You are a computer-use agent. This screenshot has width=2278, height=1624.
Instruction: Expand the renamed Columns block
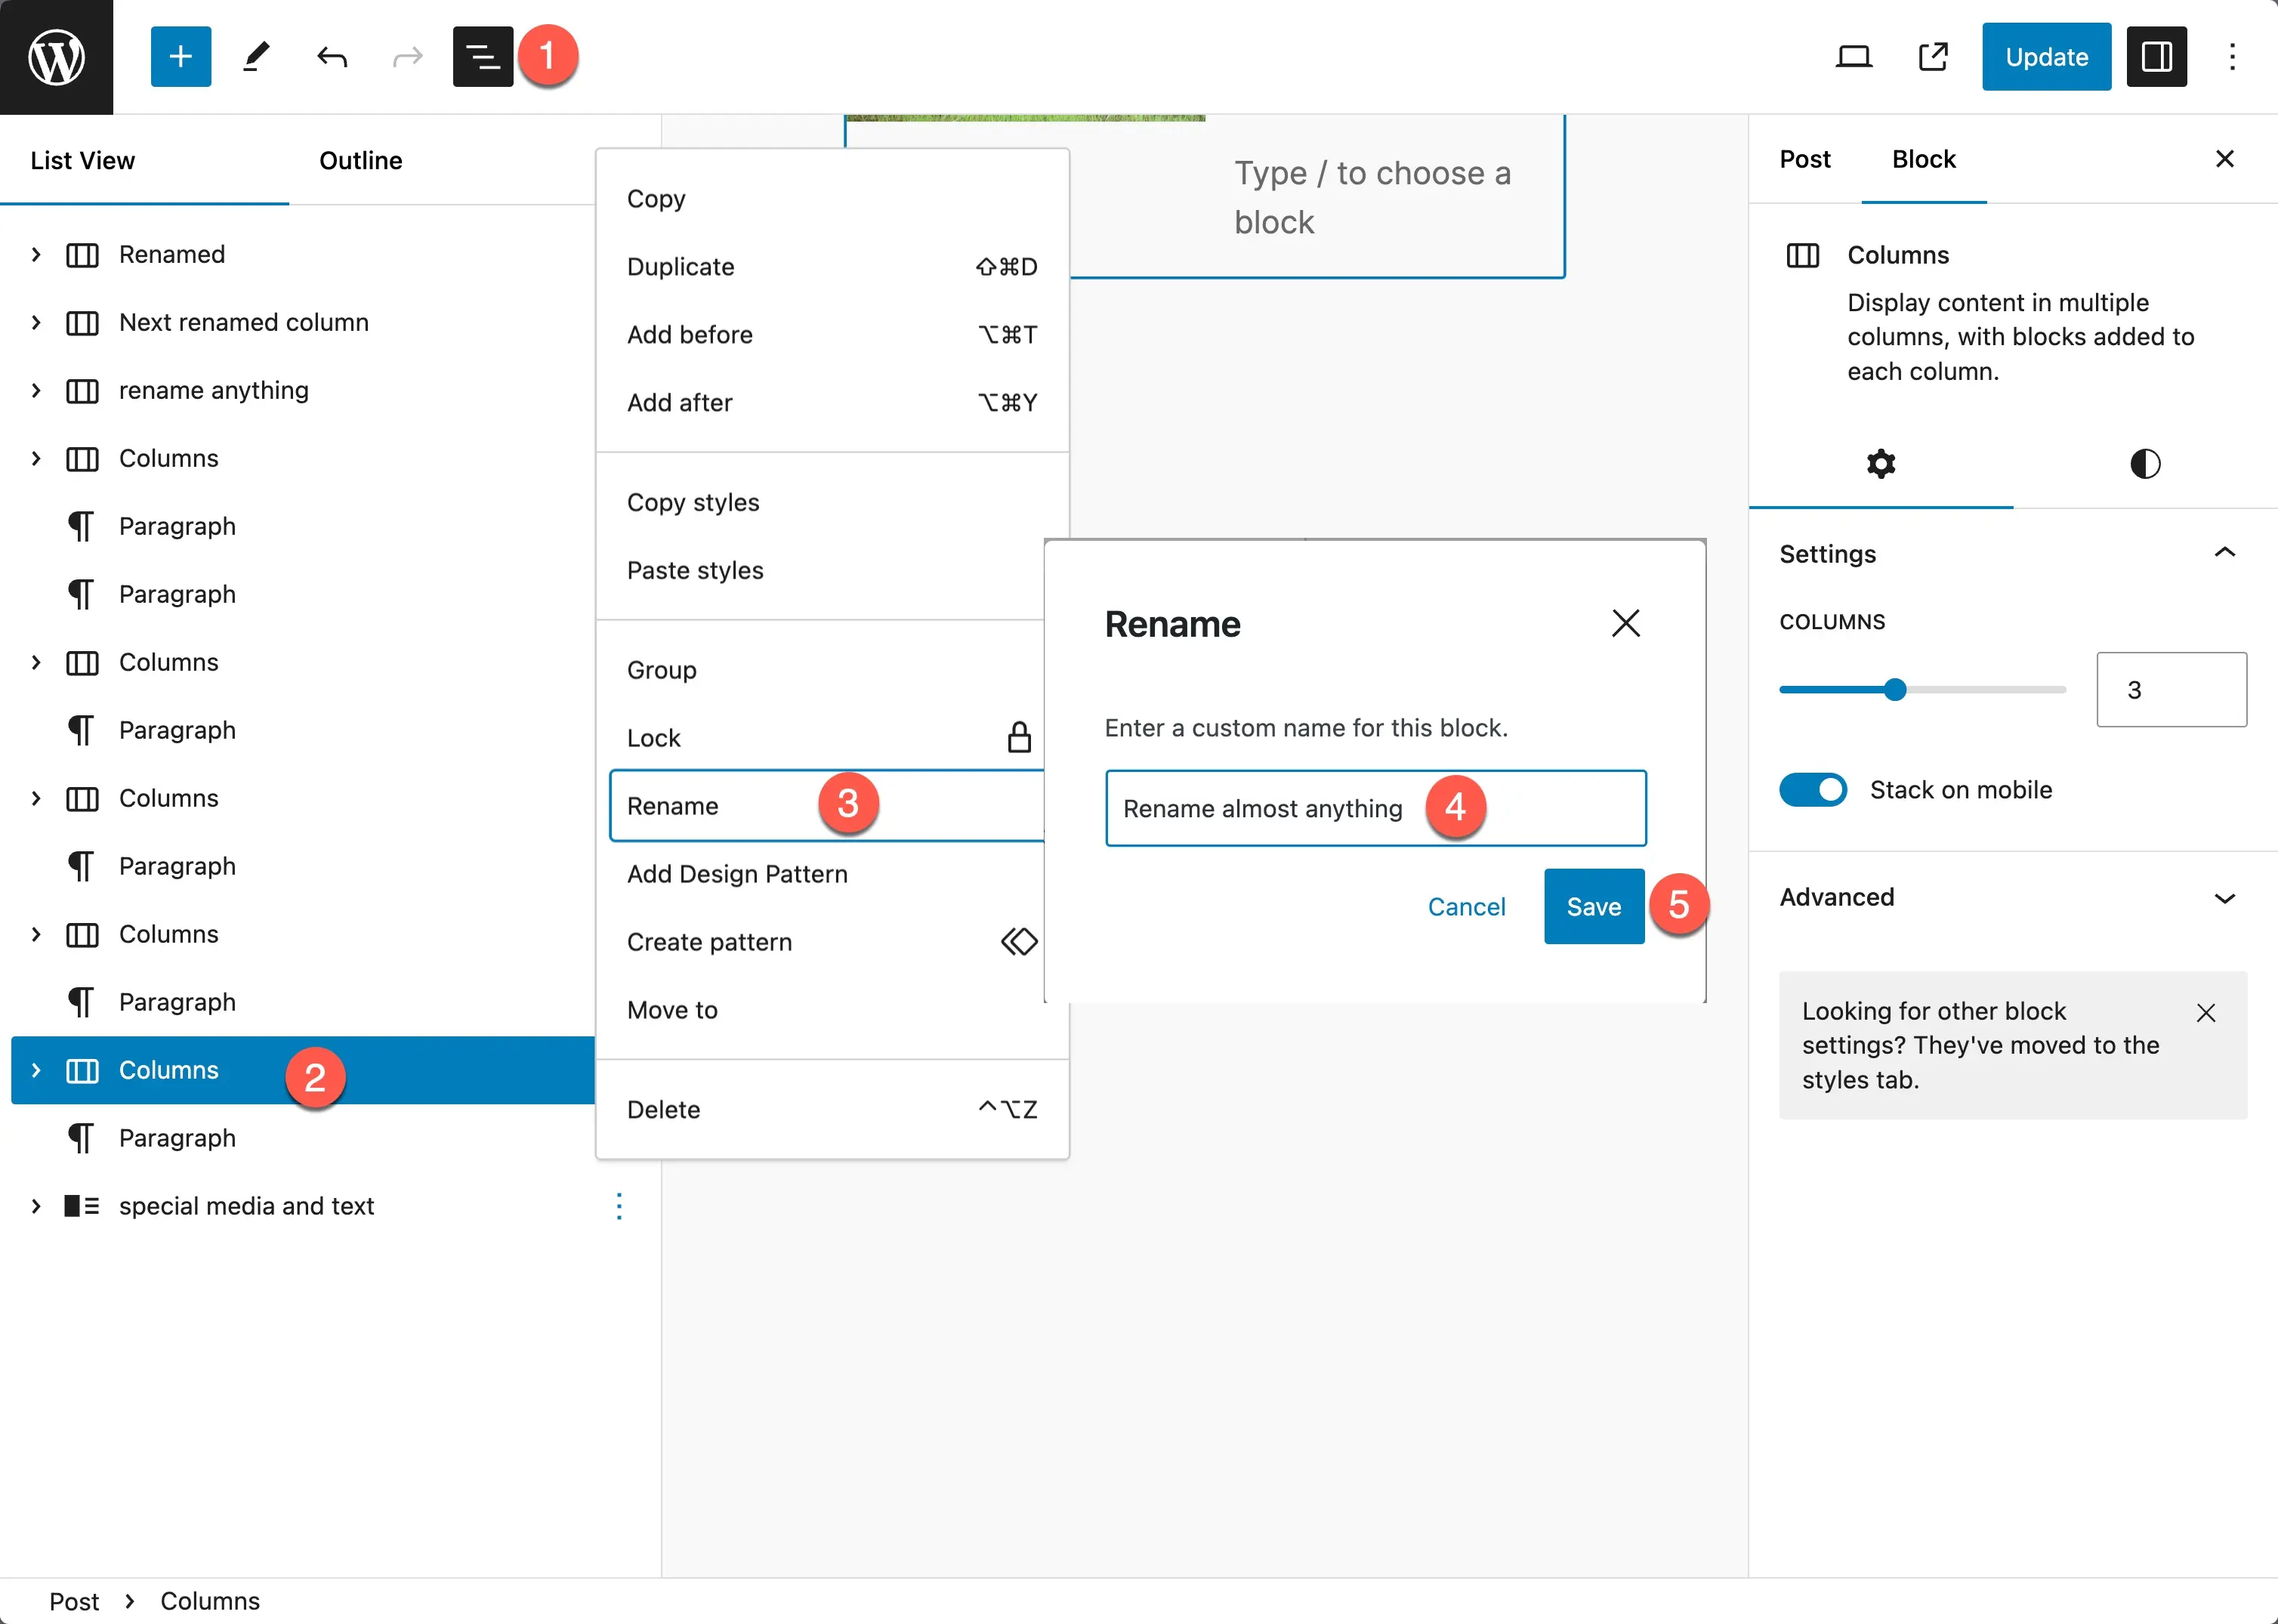39,255
